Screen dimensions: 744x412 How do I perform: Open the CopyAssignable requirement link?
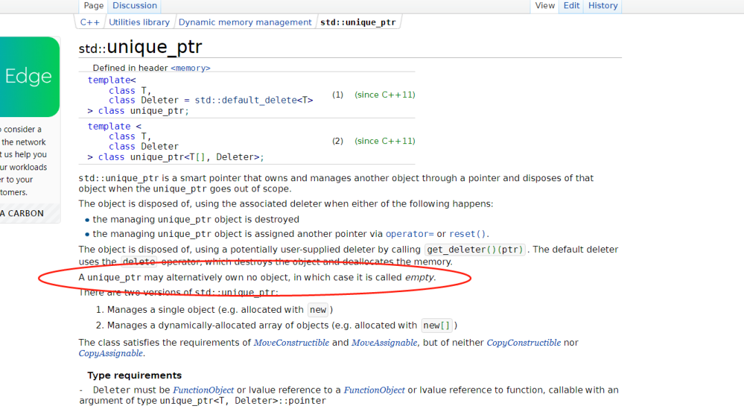tap(110, 353)
